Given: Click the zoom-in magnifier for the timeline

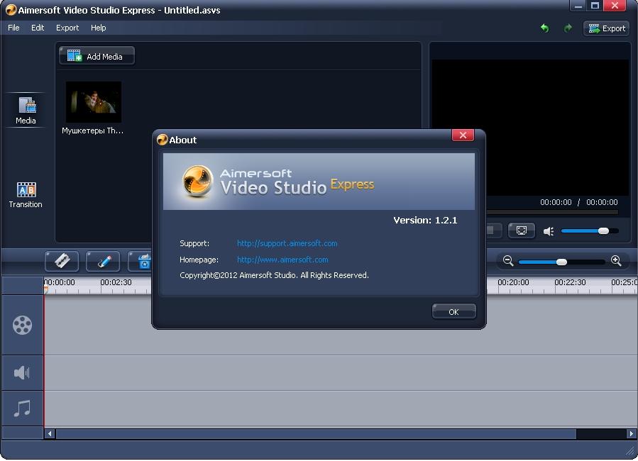Looking at the screenshot, I should click(616, 261).
